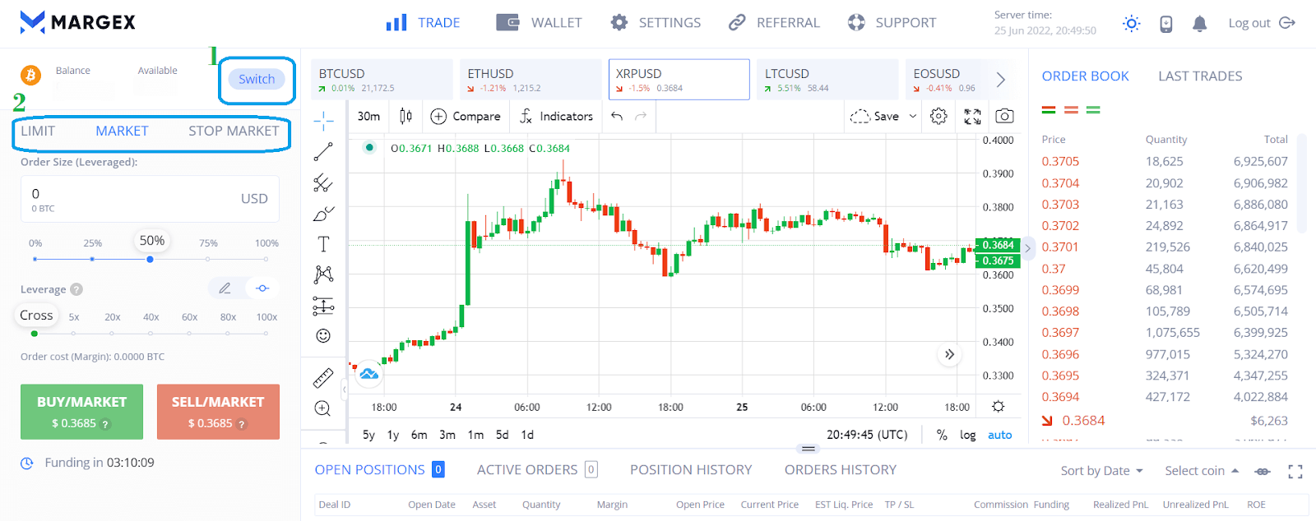Select the forecast and measurement tool

click(x=323, y=307)
